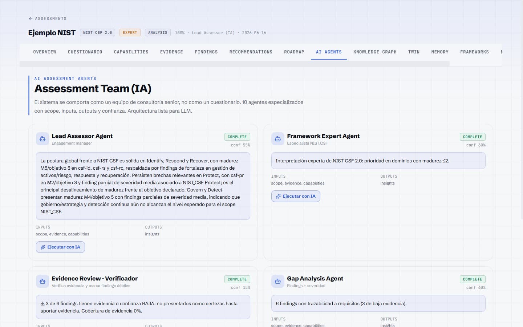Viewport: 523px width, 327px height.
Task: Click the conf 15% value
Action: point(240,287)
